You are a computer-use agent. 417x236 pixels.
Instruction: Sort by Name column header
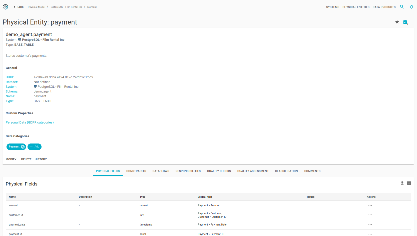coord(12,197)
